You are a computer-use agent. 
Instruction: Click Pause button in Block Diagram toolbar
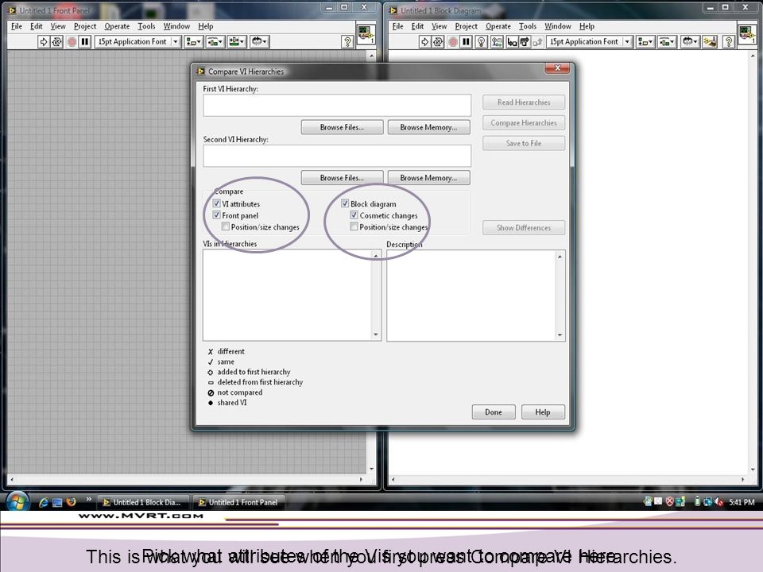pyautogui.click(x=467, y=42)
